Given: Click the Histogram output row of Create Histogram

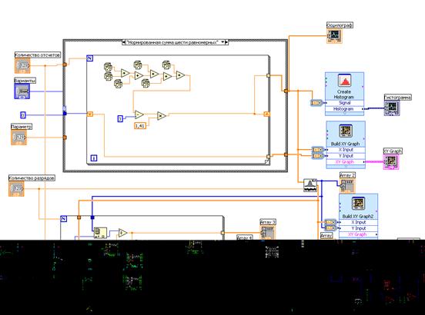Looking at the screenshot, I should tap(344, 109).
